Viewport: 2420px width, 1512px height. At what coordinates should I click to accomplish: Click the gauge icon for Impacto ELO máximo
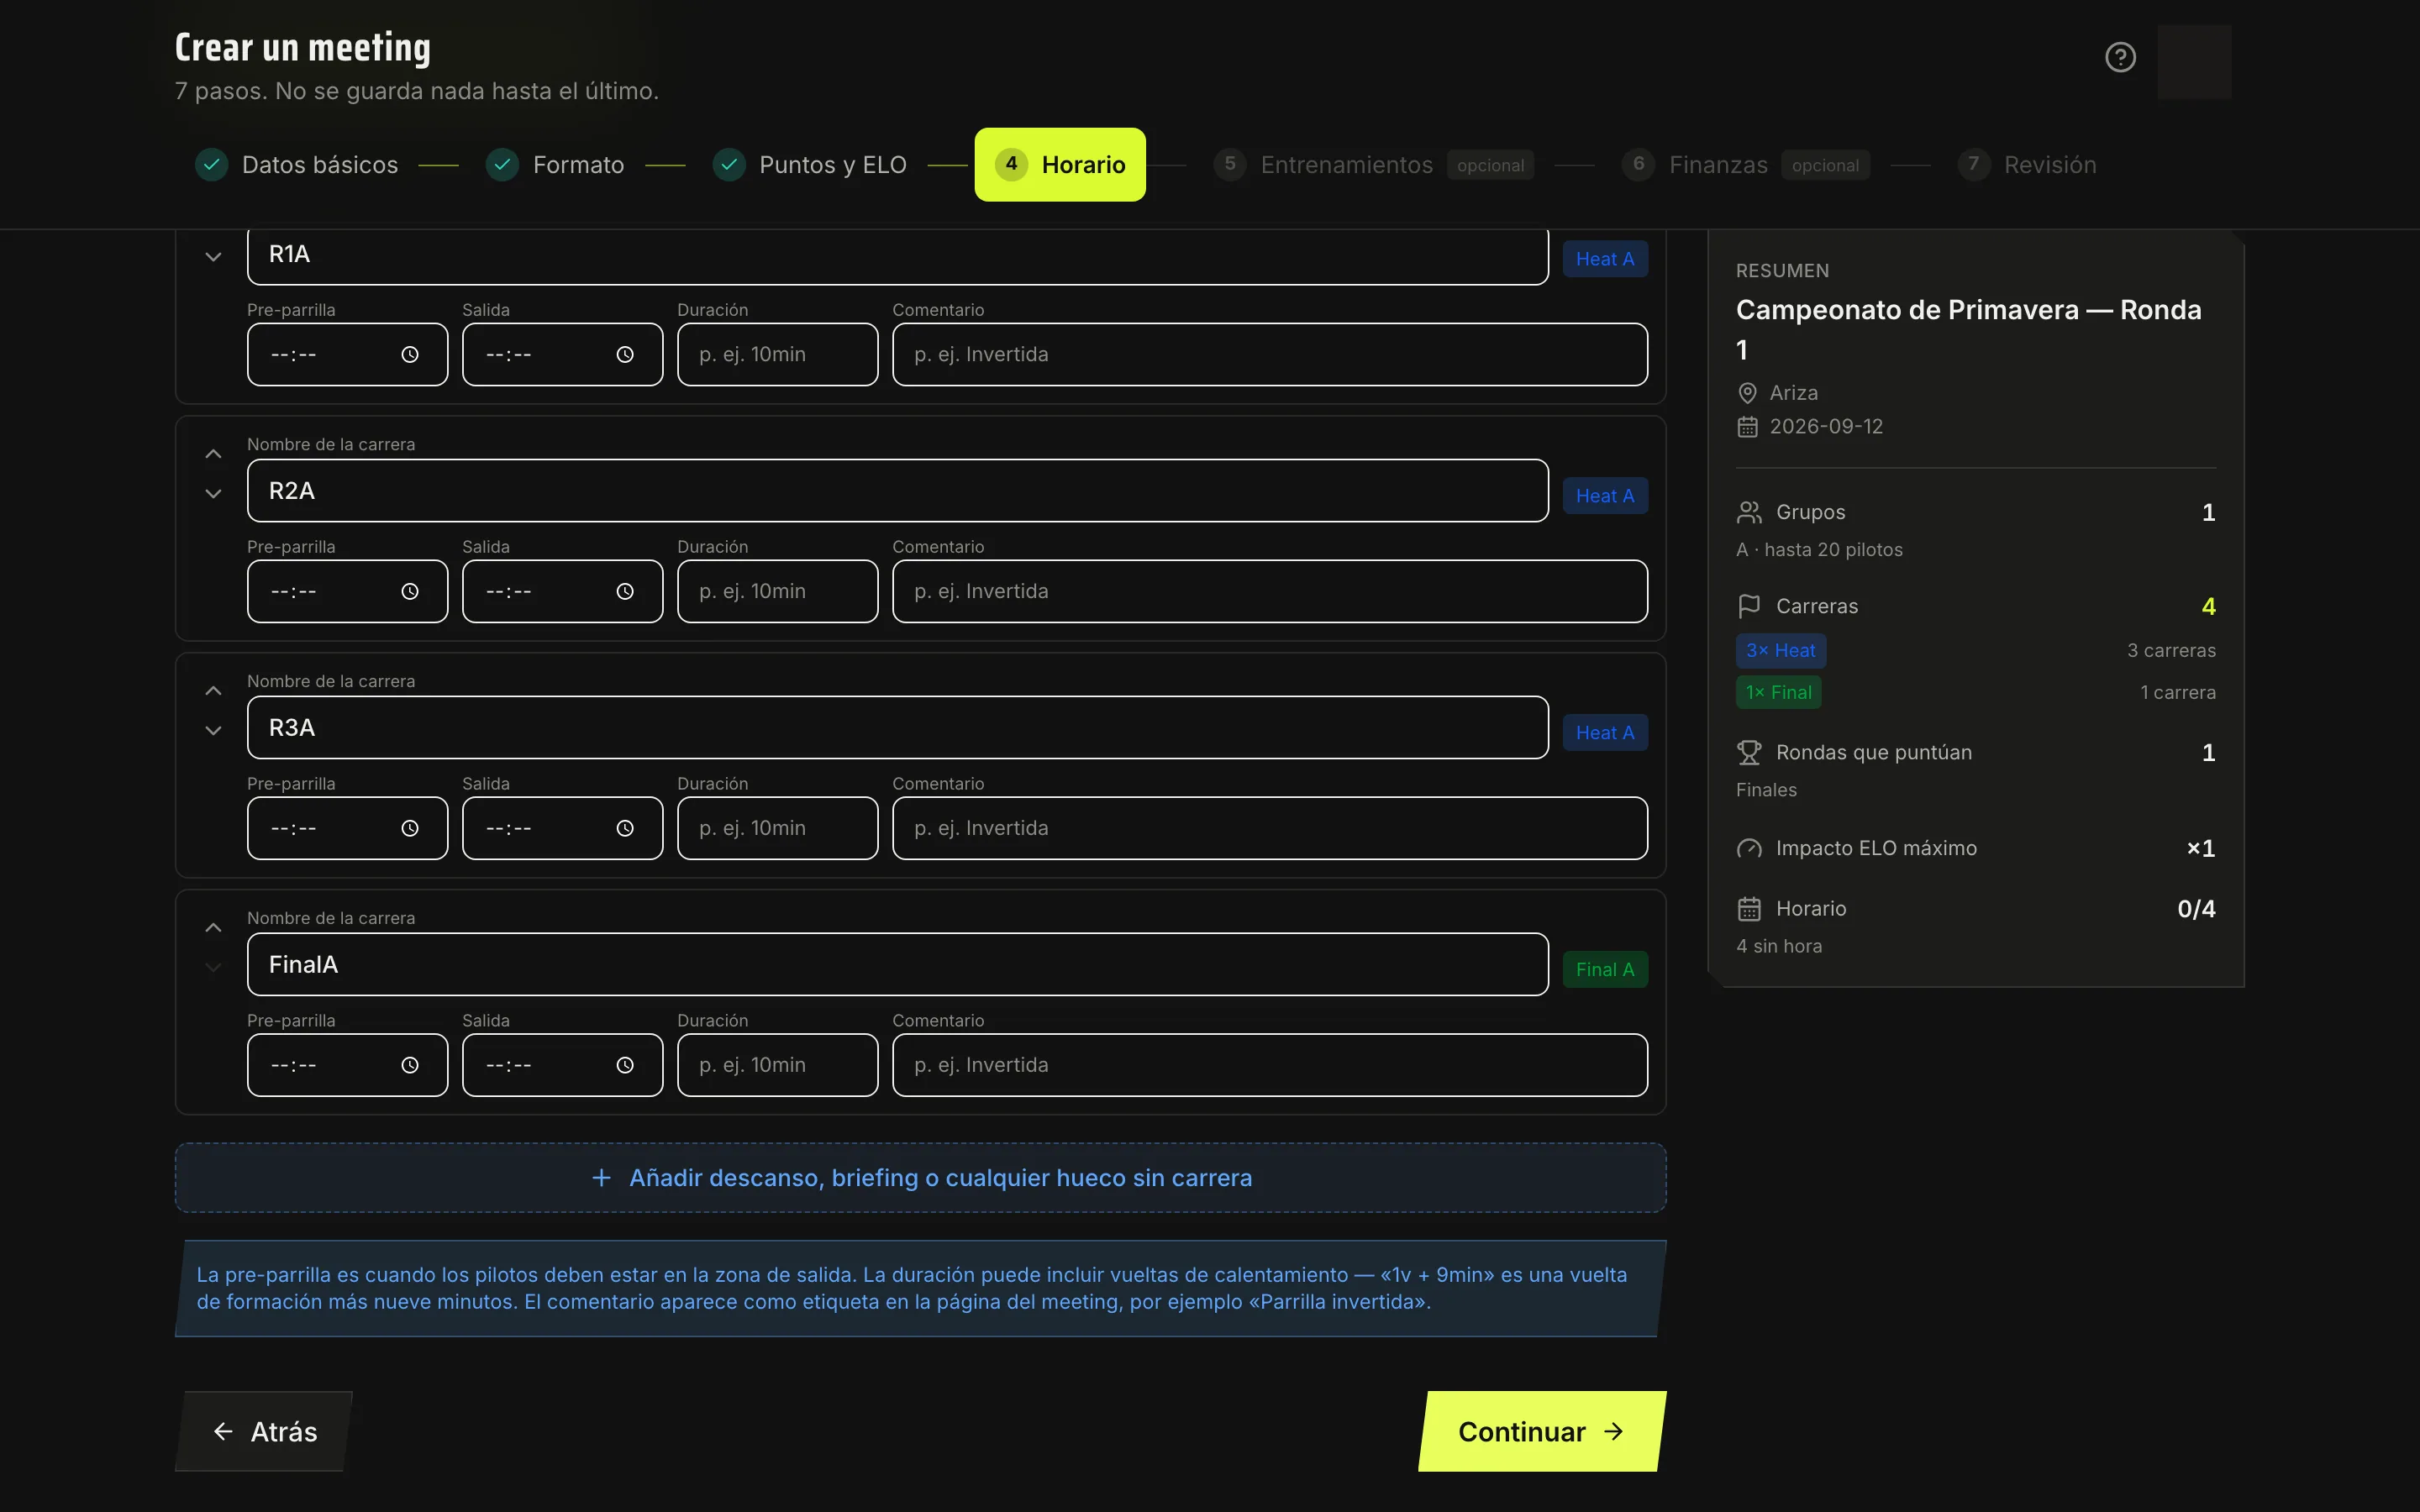[1749, 848]
